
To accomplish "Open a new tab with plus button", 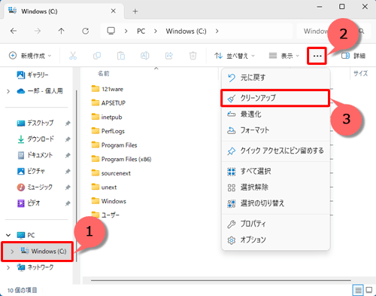I will coord(135,11).
